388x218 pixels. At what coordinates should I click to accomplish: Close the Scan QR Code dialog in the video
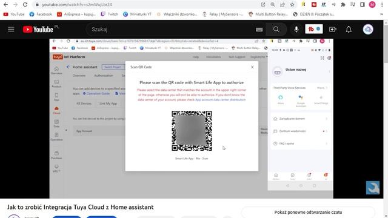(252, 67)
